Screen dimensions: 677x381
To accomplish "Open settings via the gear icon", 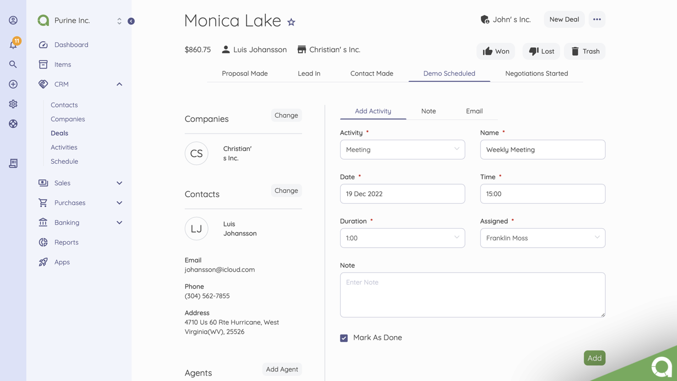I will (13, 104).
